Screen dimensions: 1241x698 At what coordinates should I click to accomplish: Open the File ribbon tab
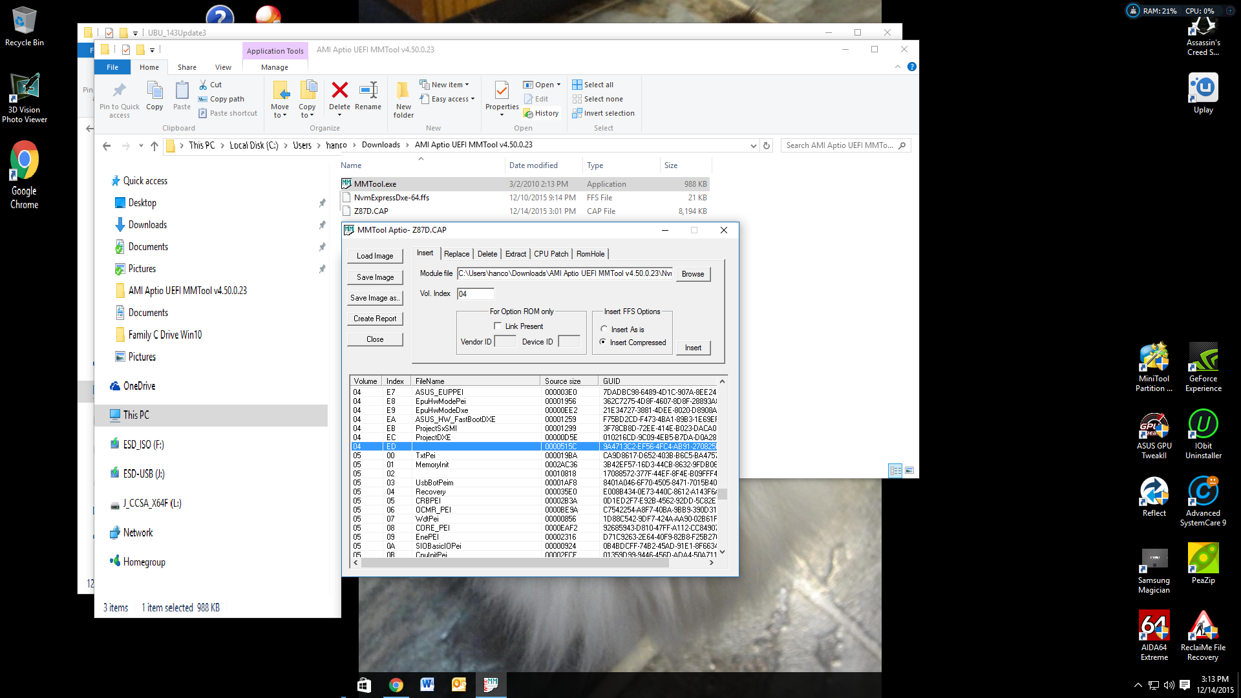pos(112,67)
